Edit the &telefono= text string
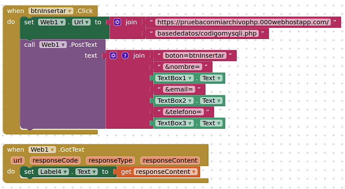The width and height of the screenshot is (345, 189). click(183, 112)
